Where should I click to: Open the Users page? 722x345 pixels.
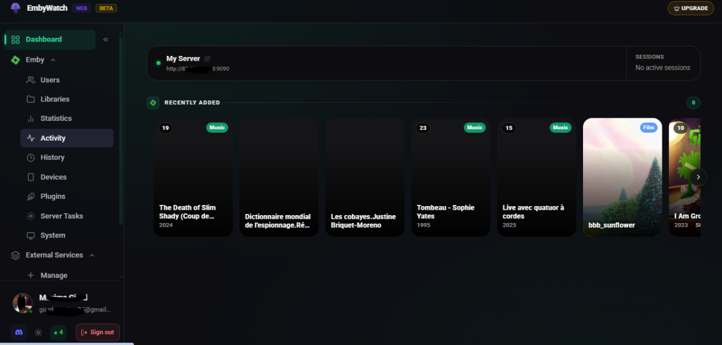tap(50, 80)
